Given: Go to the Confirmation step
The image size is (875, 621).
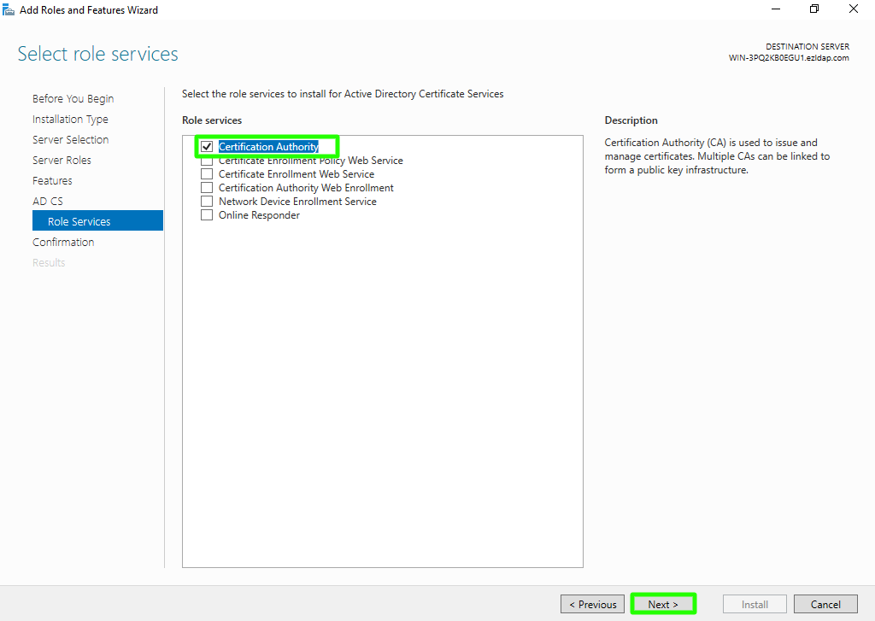Looking at the screenshot, I should pyautogui.click(x=63, y=243).
